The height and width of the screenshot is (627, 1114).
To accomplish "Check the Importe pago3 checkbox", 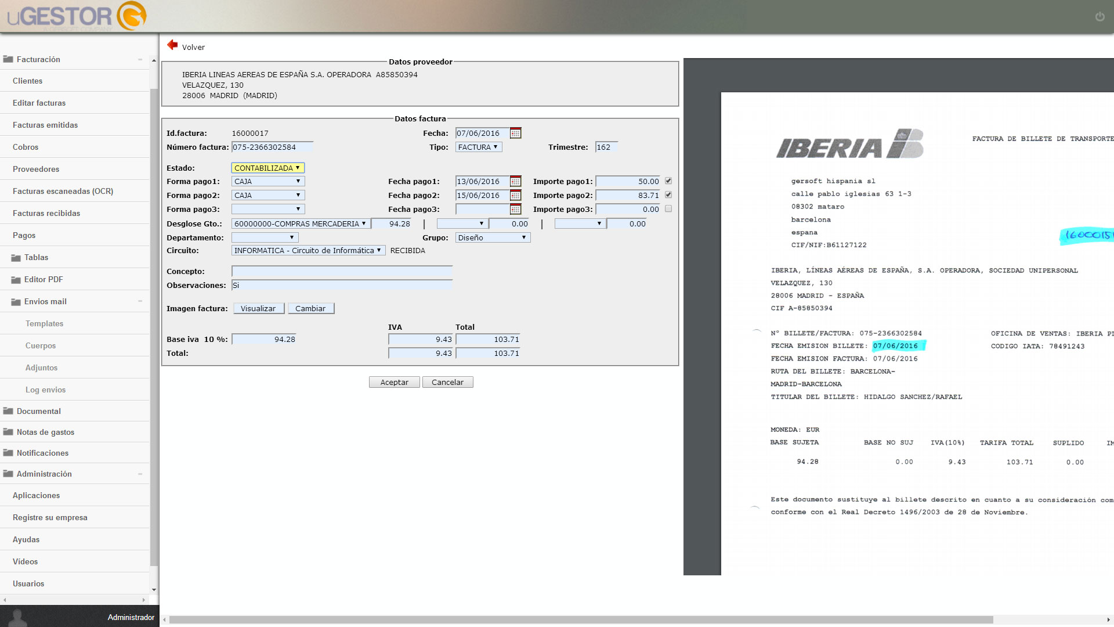I will [668, 209].
